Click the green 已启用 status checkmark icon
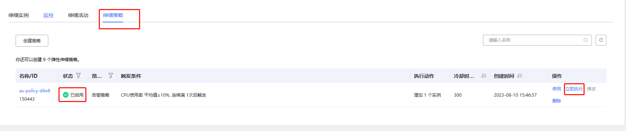This screenshot has width=626, height=131. click(66, 95)
